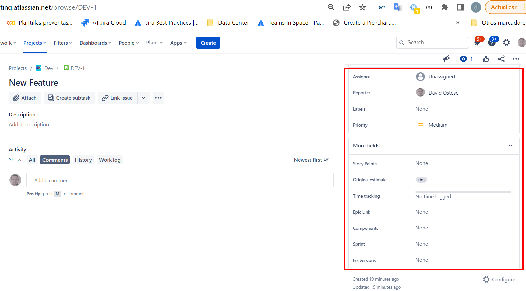Click the Create button
The width and height of the screenshot is (526, 291).
tap(208, 43)
